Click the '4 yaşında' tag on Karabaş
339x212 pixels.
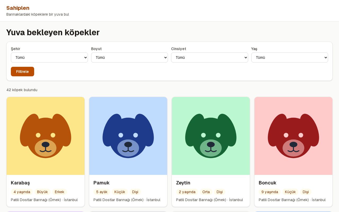22,192
